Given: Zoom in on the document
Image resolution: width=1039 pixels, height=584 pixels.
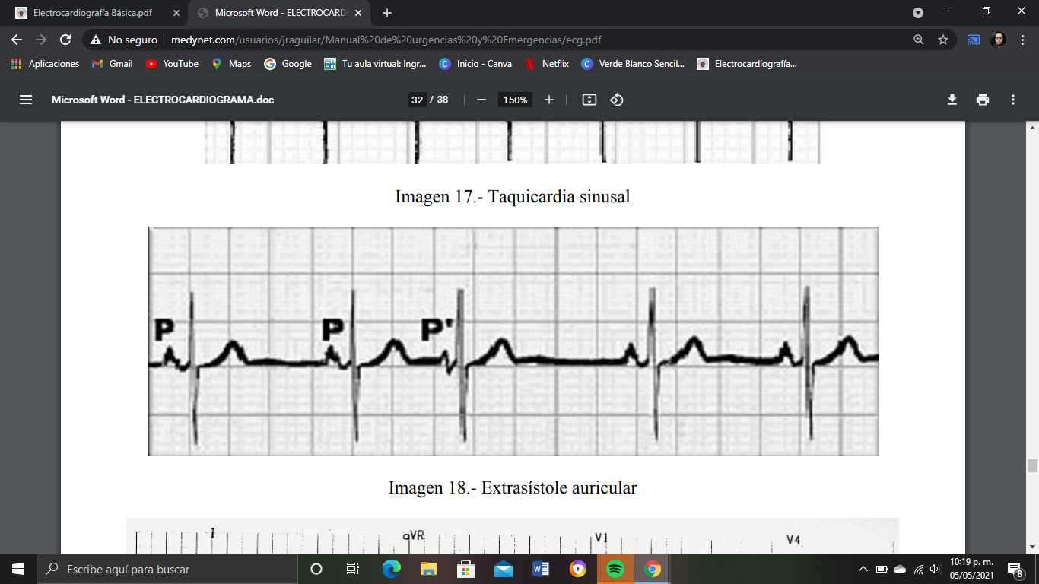Looking at the screenshot, I should [x=548, y=100].
